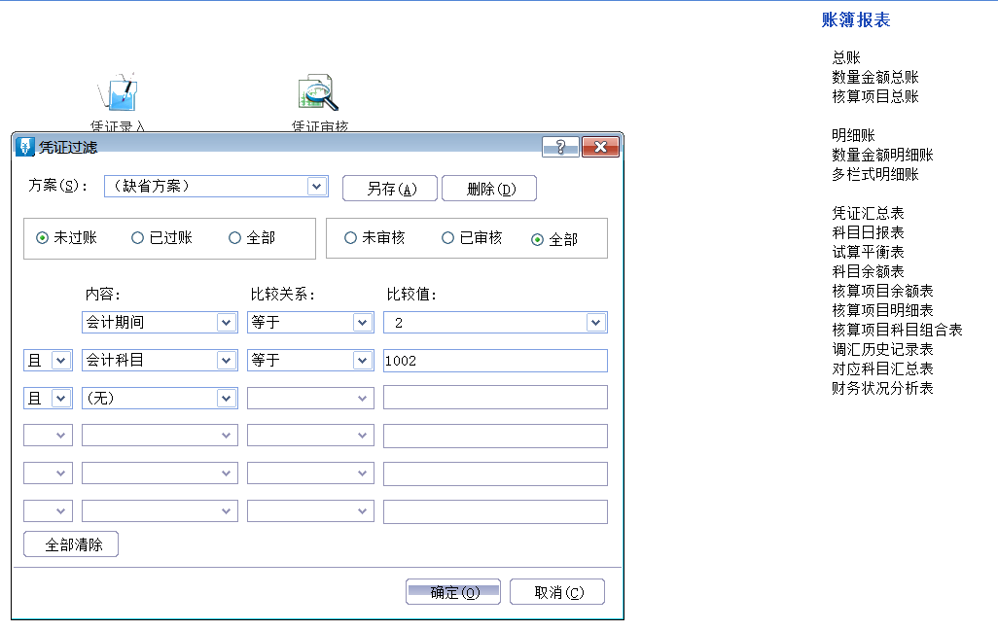Confirm the filter with 确定(O)

tap(452, 591)
